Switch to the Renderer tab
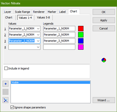117x112 pixels. click(39, 12)
